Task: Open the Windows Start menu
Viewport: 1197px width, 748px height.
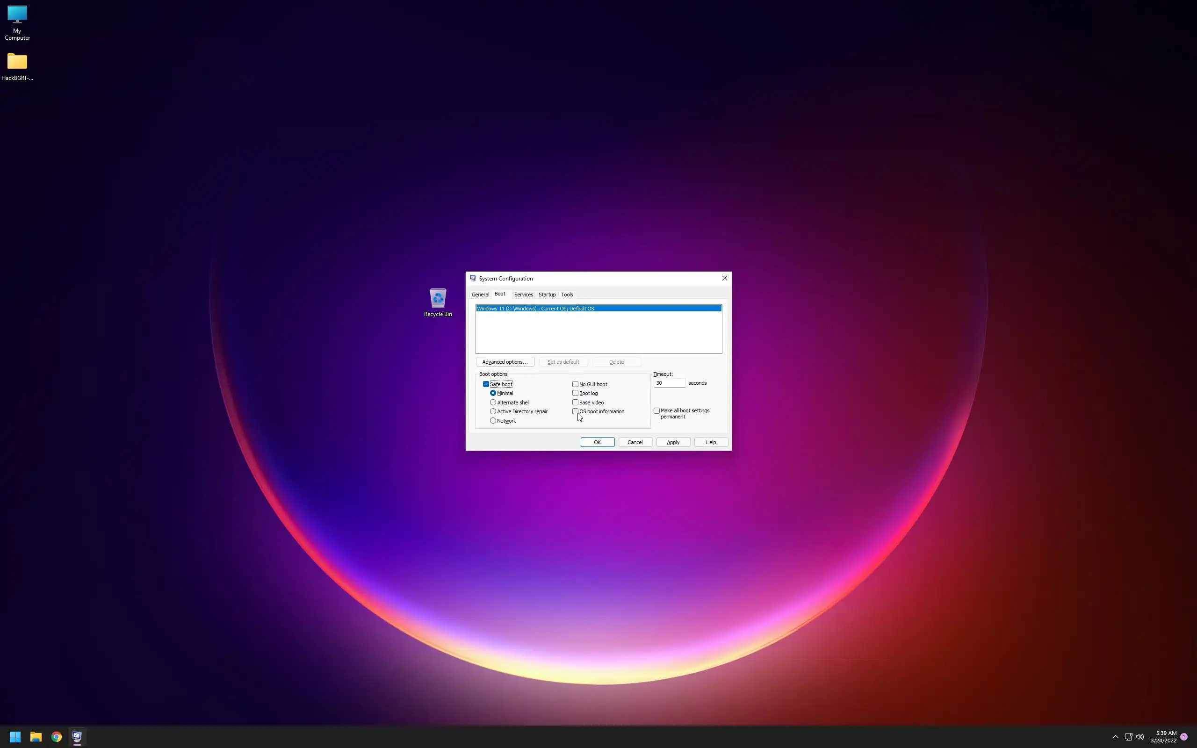Action: click(x=15, y=737)
